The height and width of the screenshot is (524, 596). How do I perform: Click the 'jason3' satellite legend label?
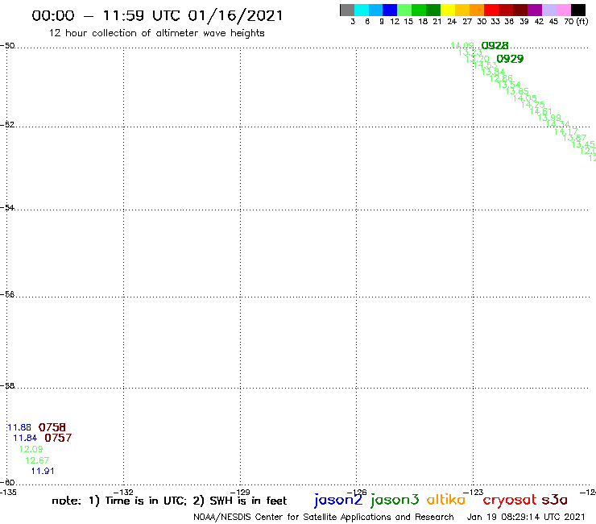pos(395,500)
